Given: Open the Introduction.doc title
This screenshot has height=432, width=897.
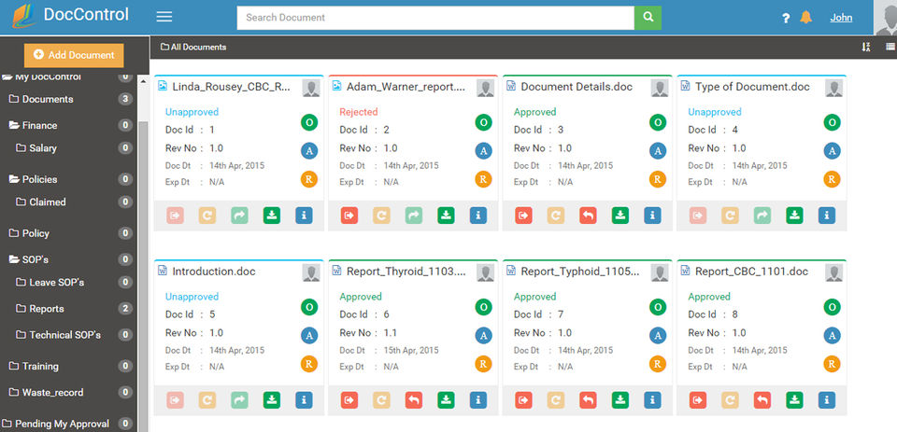Looking at the screenshot, I should click(x=213, y=272).
